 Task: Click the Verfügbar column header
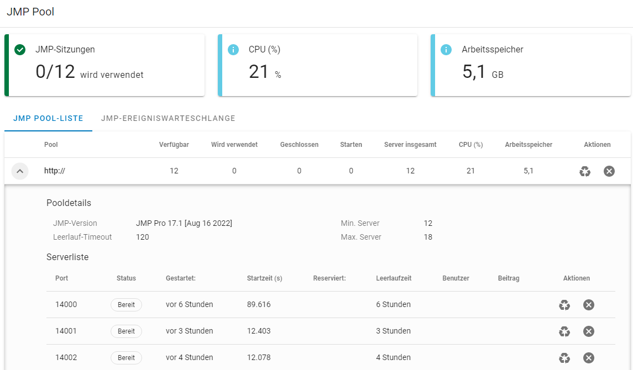point(174,145)
